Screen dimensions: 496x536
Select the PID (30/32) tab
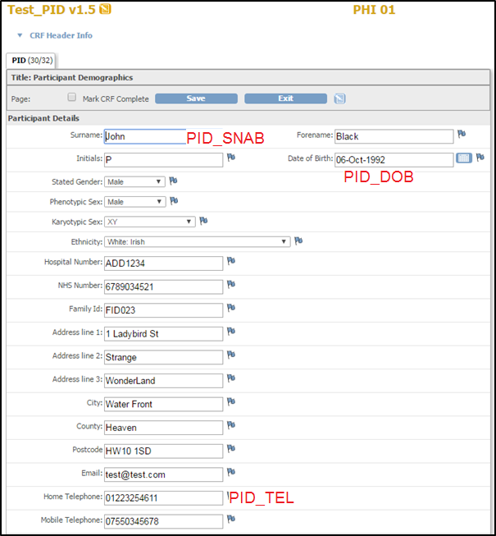(30, 60)
